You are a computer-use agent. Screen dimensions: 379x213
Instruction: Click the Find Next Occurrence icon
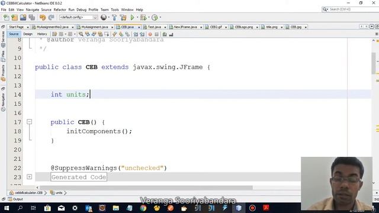pyautogui.click(x=94, y=34)
